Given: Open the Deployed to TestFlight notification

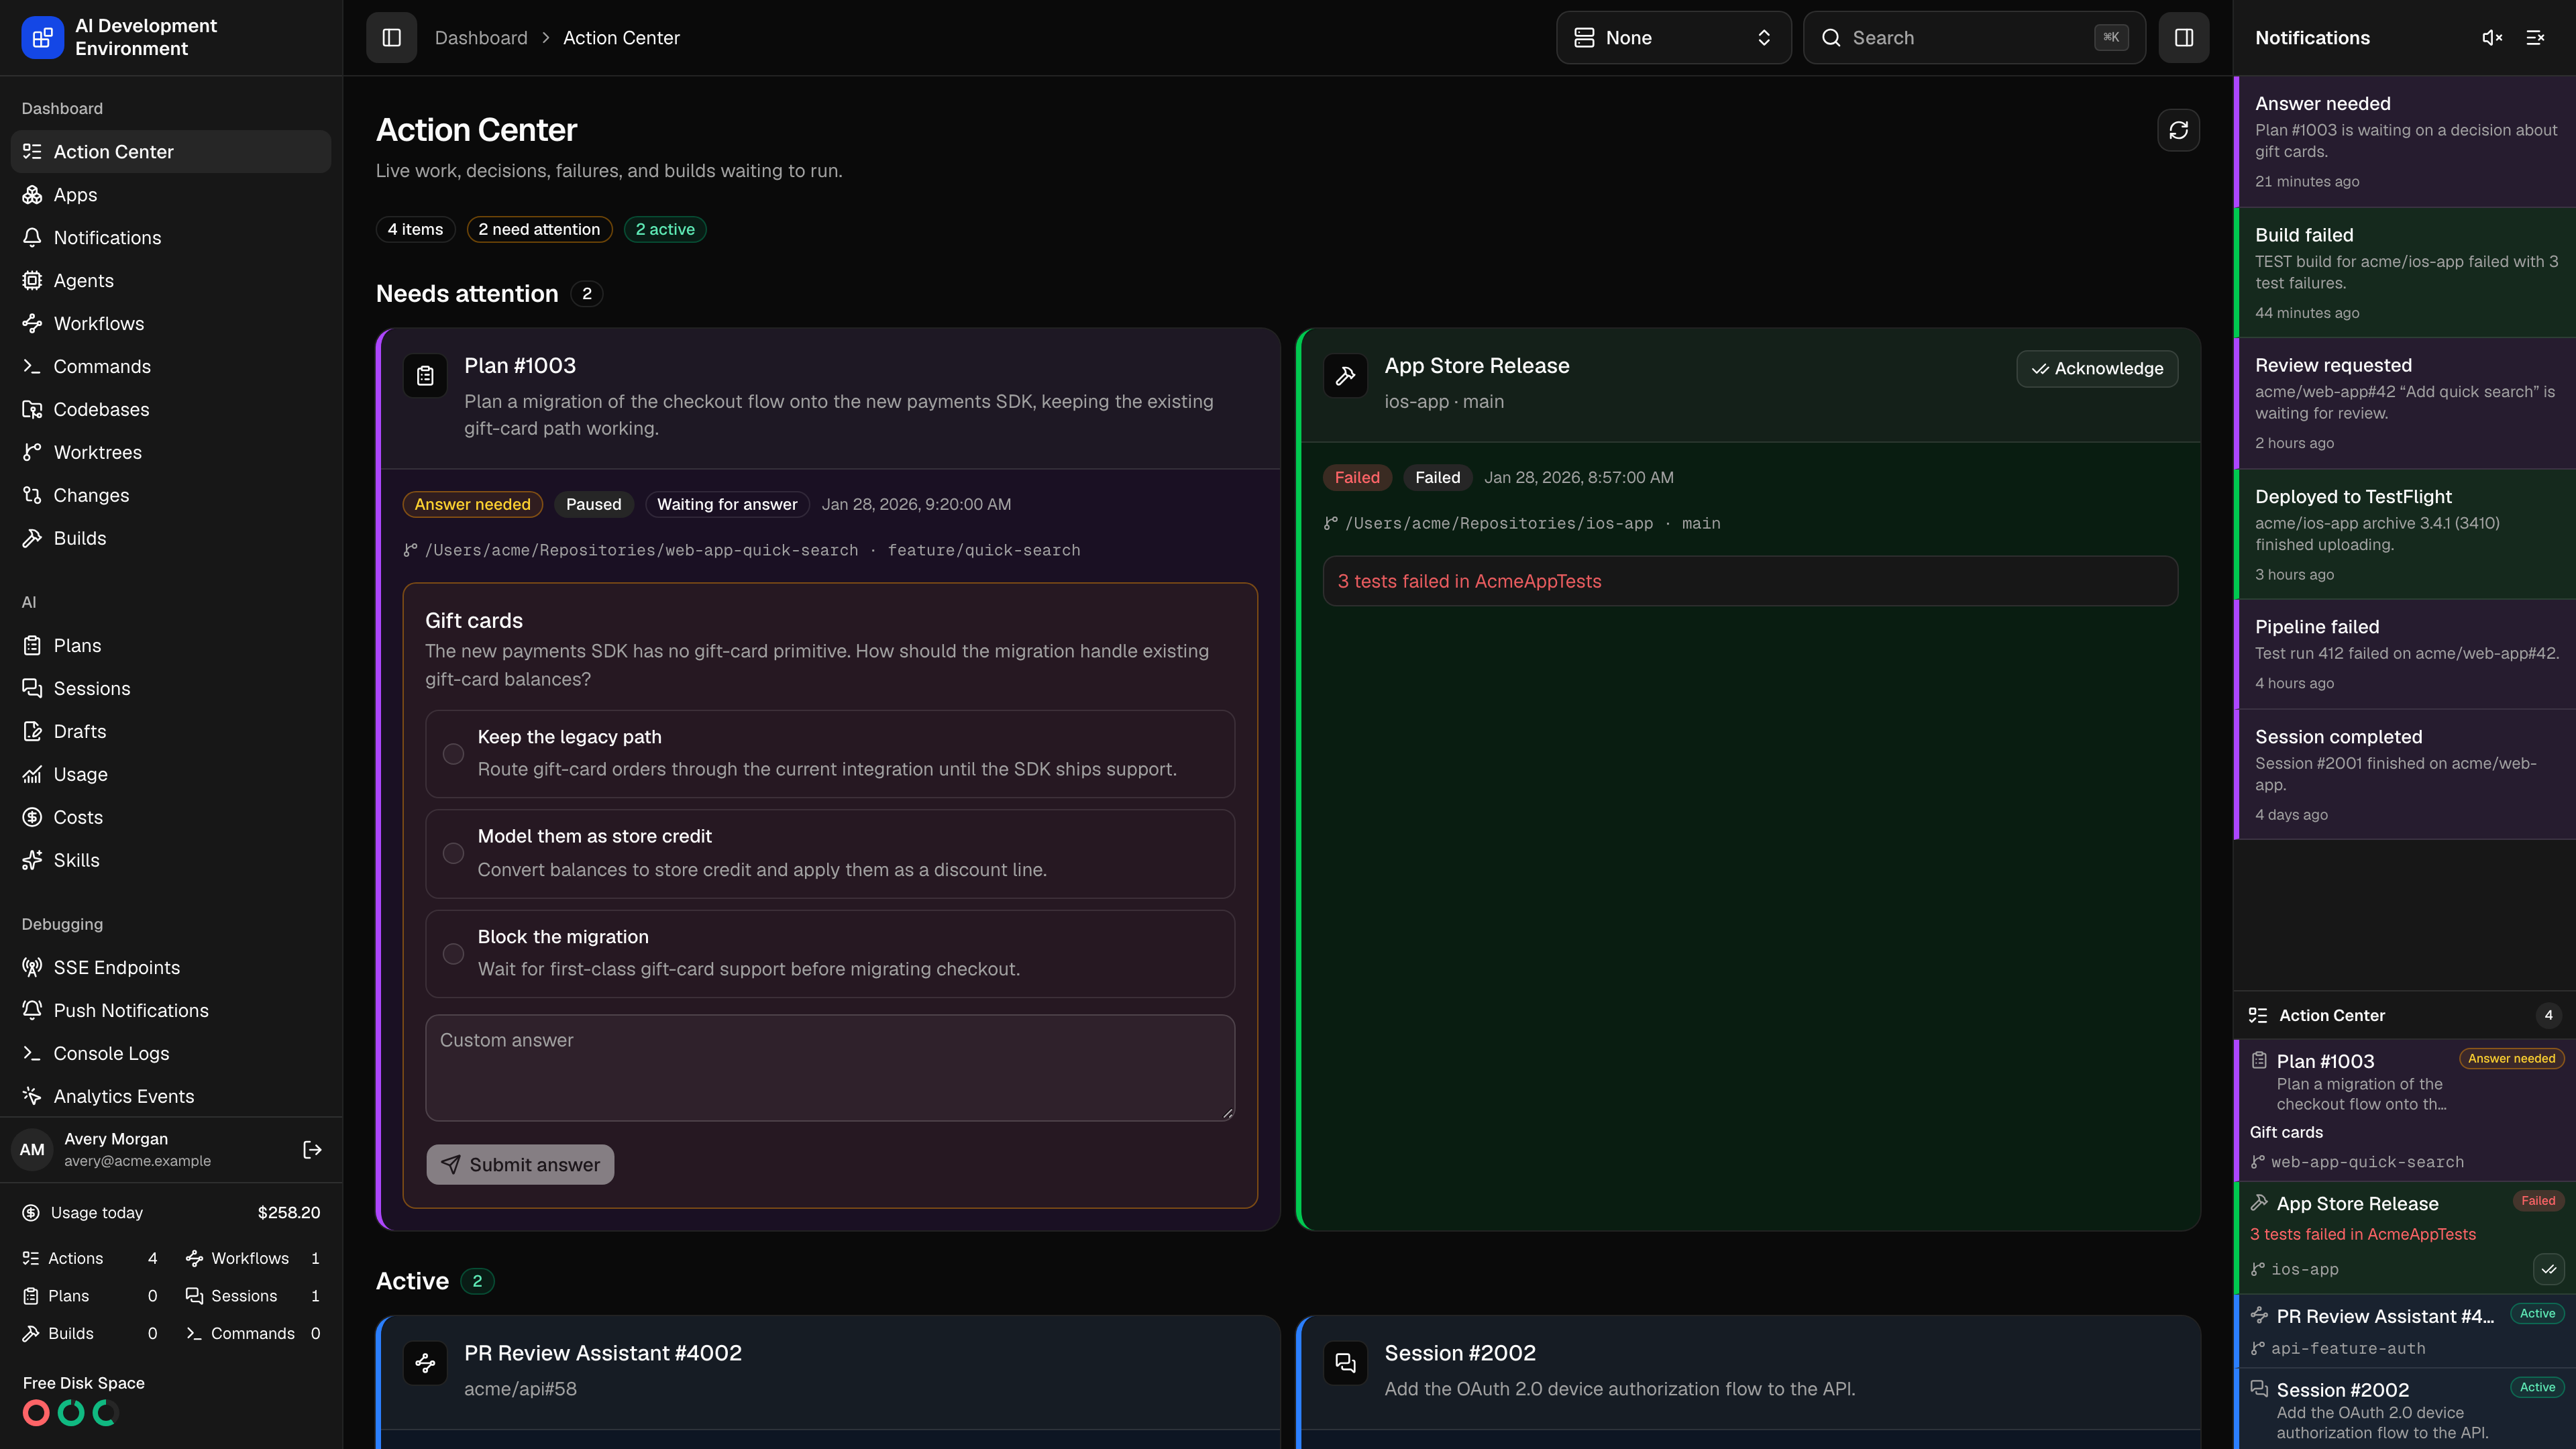Looking at the screenshot, I should 2405,535.
